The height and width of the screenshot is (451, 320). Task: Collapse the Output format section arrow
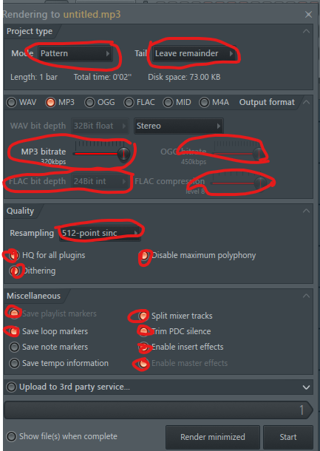pos(306,102)
